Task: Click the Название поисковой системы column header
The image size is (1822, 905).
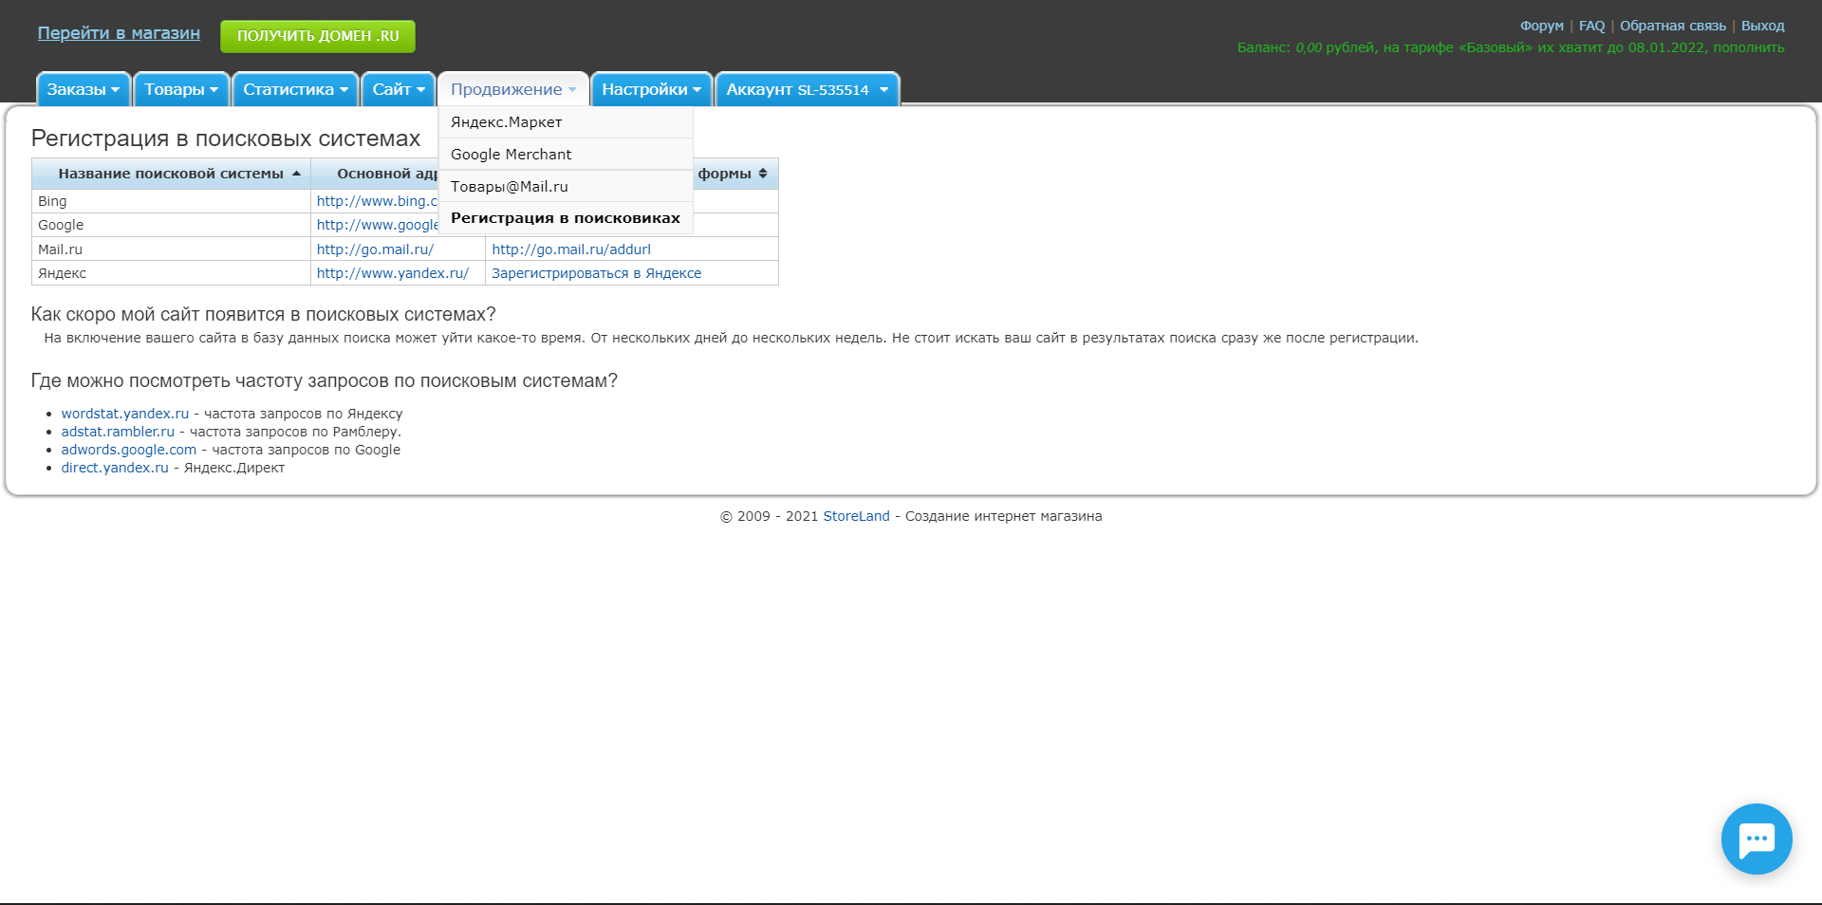Action: point(171,174)
